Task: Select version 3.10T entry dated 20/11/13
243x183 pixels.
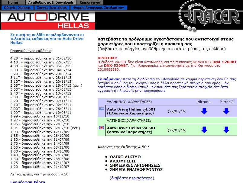Action: [x=41, y=82]
